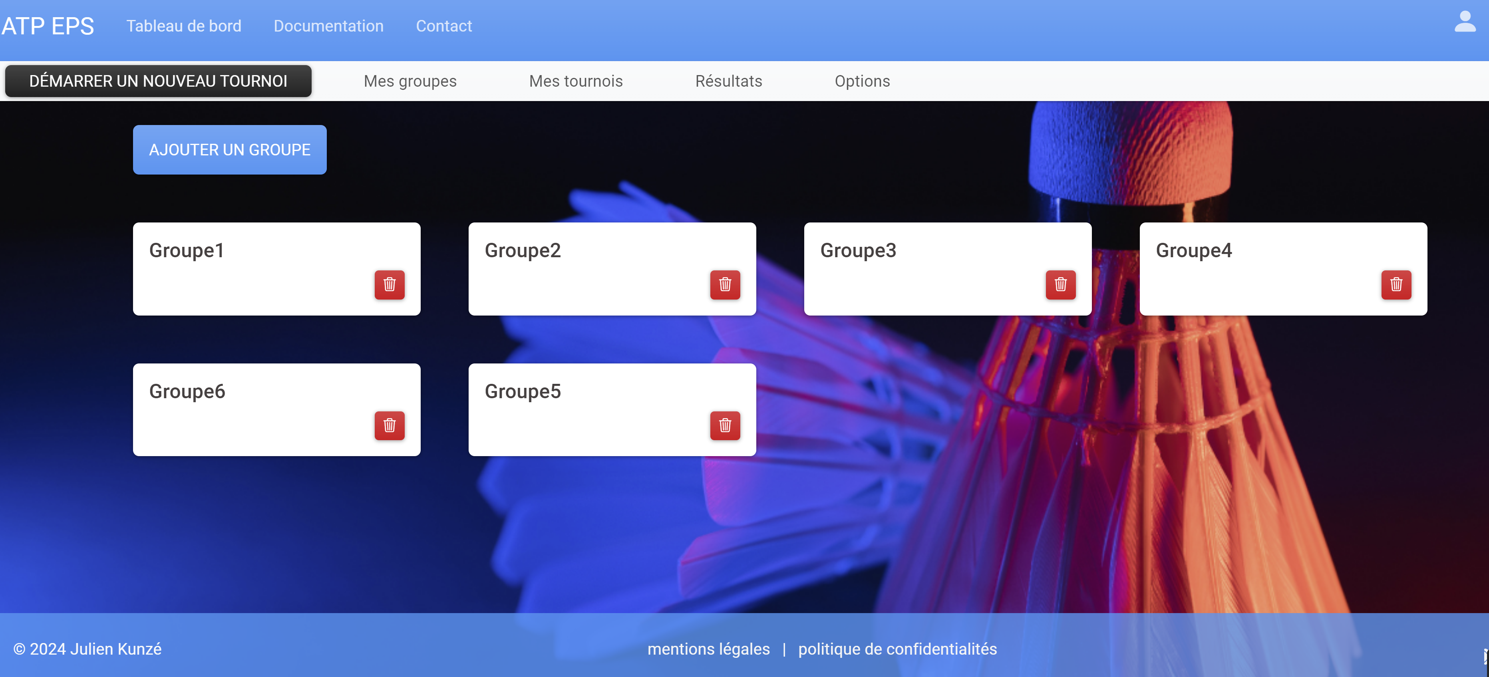Screen dimensions: 1489x677
Task: Click the ATP EPS logo
Action: tap(48, 26)
